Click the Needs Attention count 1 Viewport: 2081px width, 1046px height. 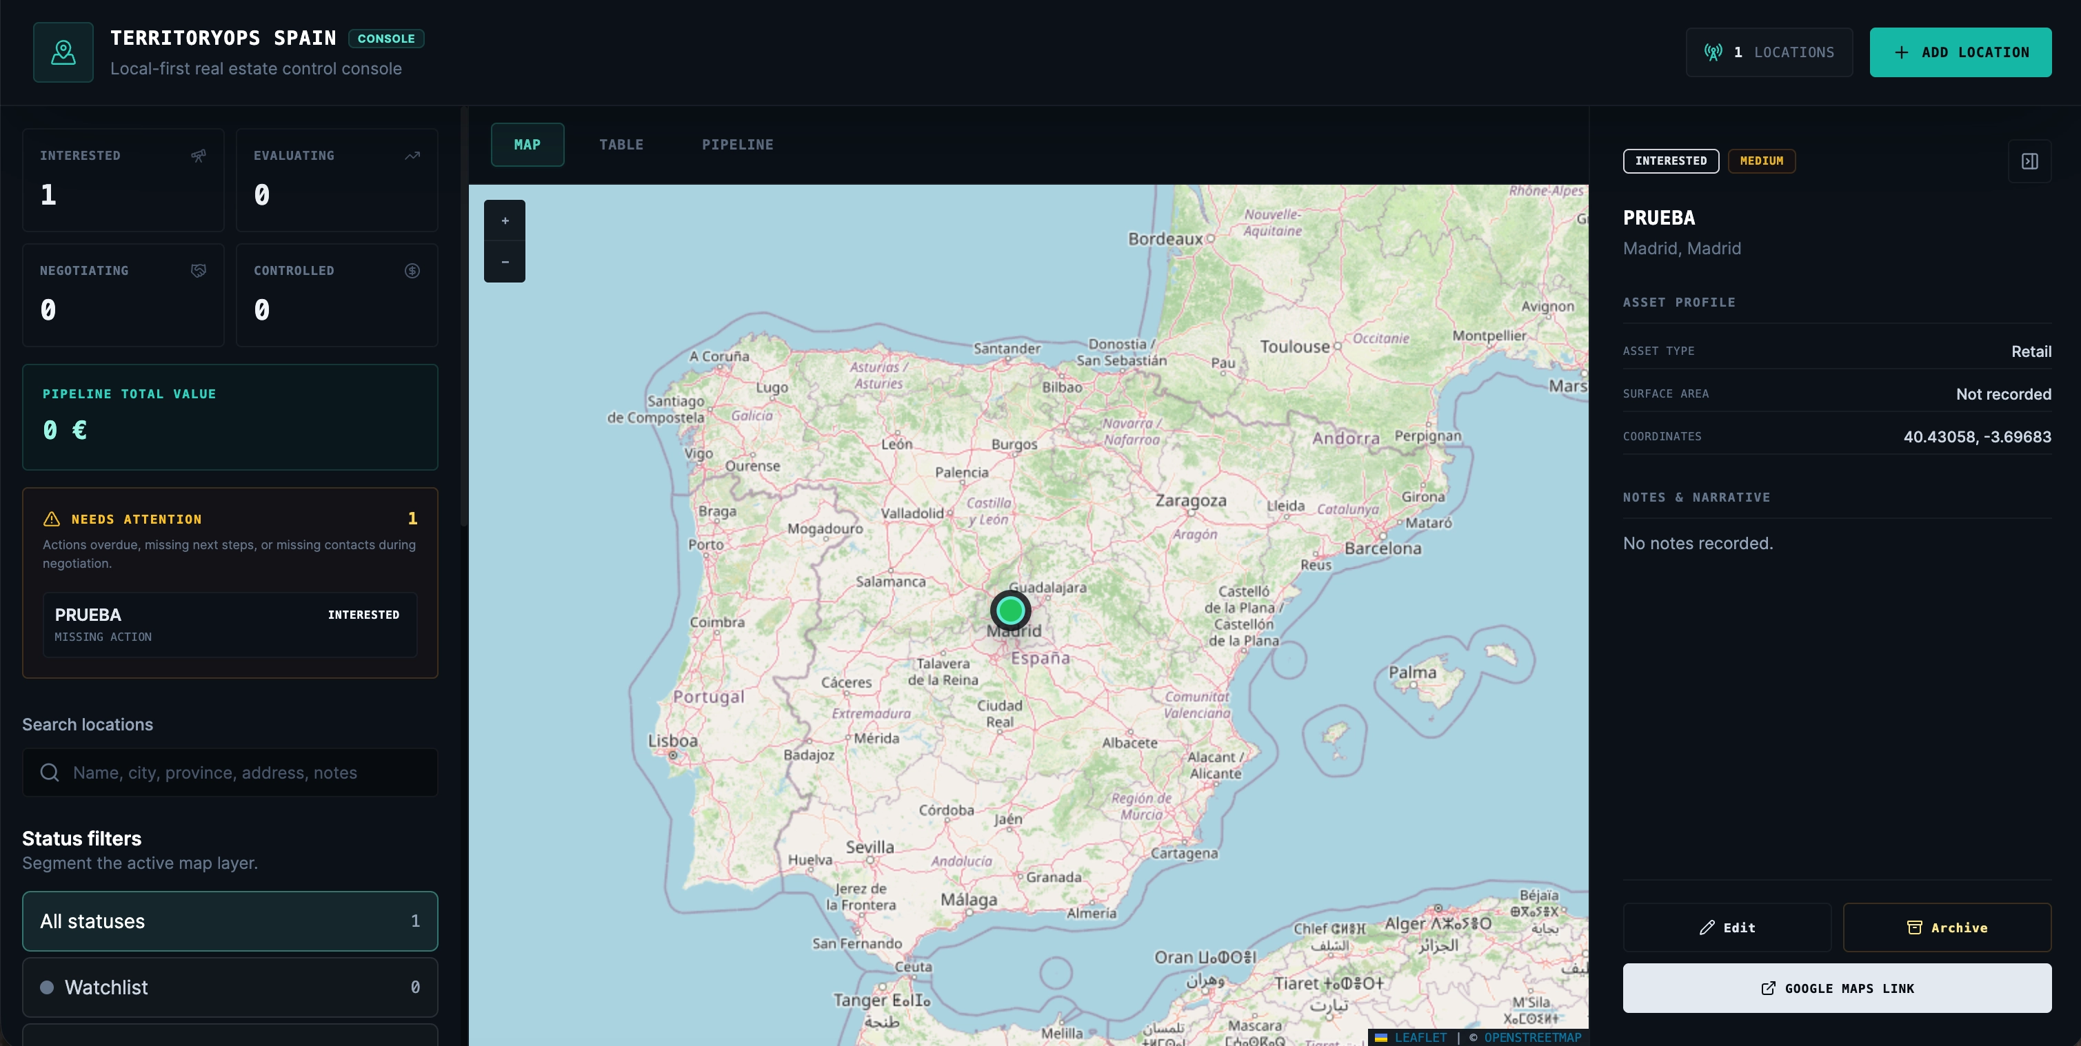point(412,518)
